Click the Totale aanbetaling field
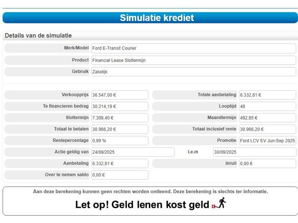The width and height of the screenshot is (298, 223). coord(267,95)
